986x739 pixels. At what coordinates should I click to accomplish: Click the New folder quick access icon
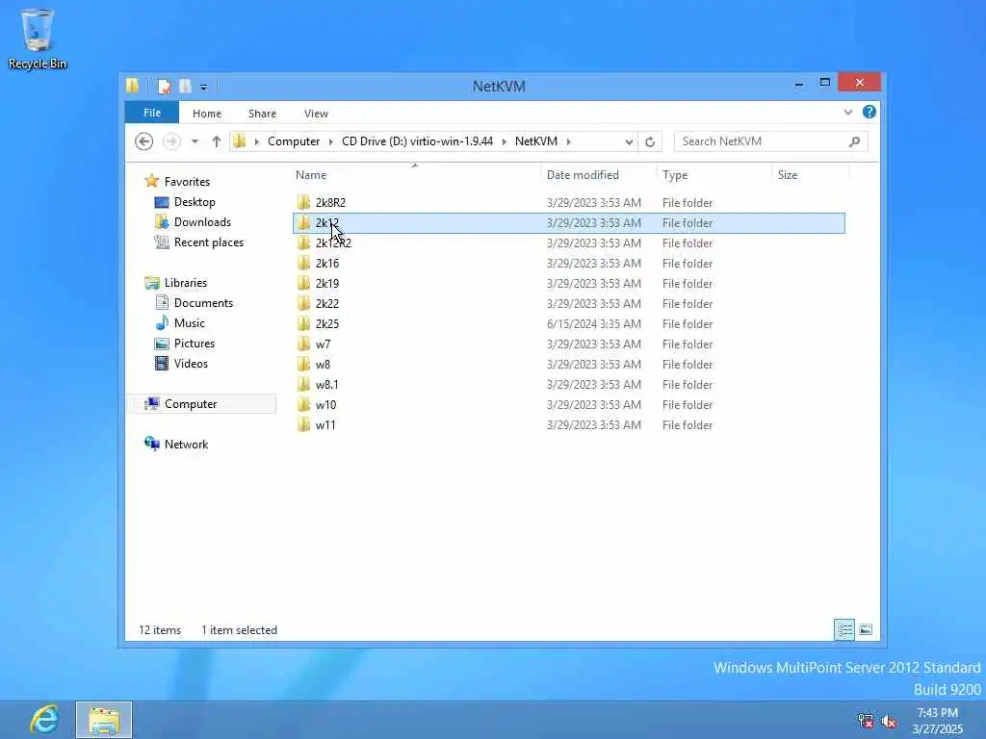click(x=185, y=86)
